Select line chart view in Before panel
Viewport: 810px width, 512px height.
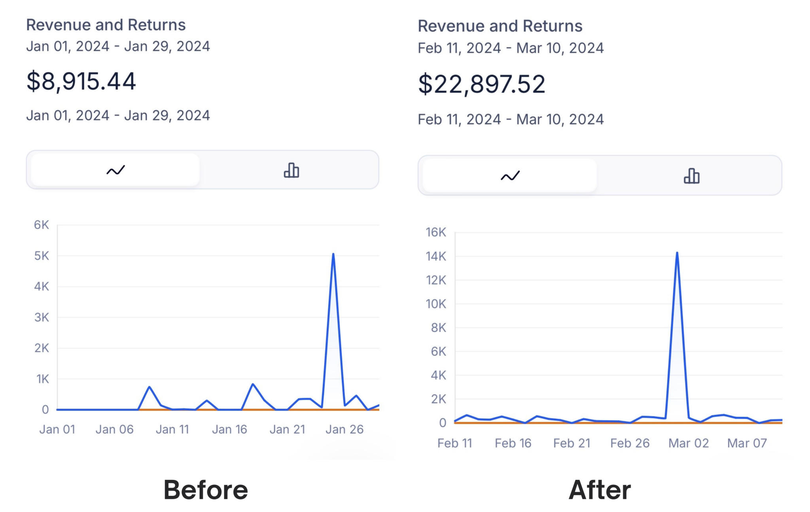(x=115, y=170)
